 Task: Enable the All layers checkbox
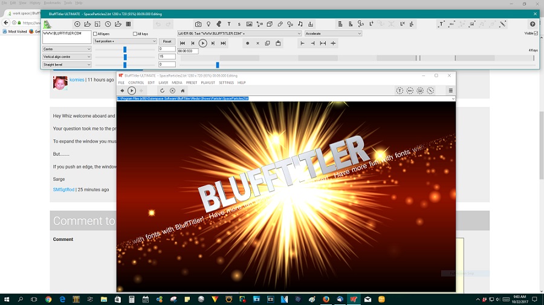click(x=96, y=34)
